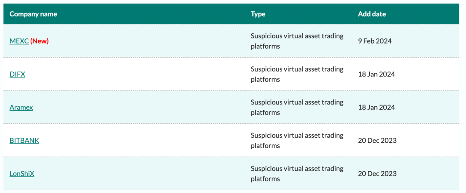The image size is (466, 193).
Task: Click the Company name column header
Action: coord(33,14)
